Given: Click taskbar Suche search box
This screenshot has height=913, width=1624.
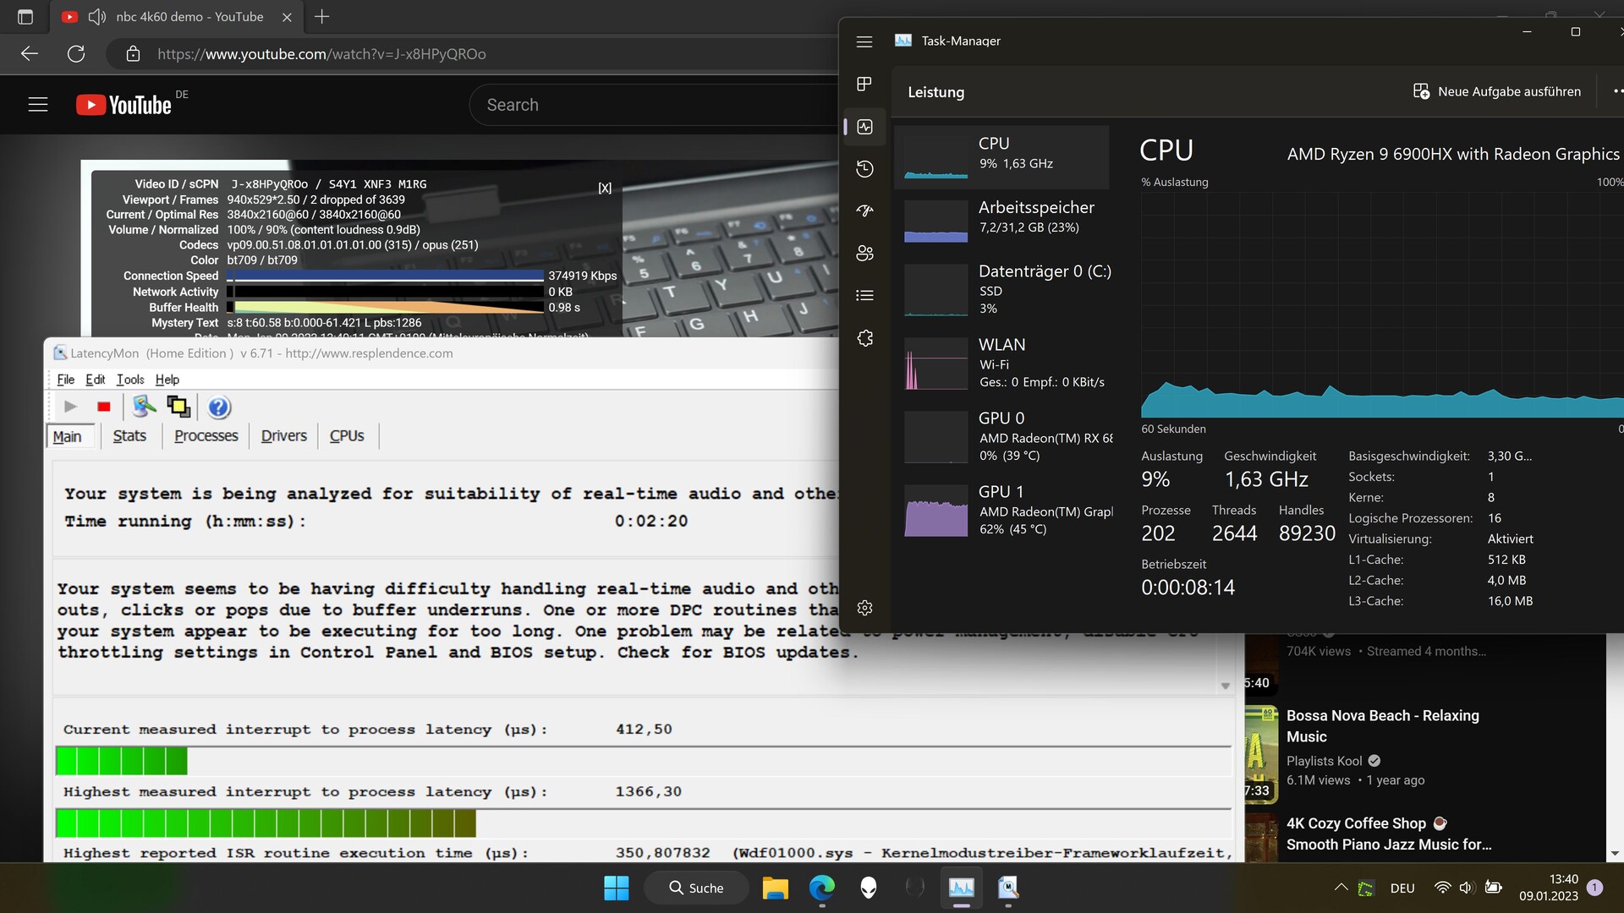Looking at the screenshot, I should (696, 888).
